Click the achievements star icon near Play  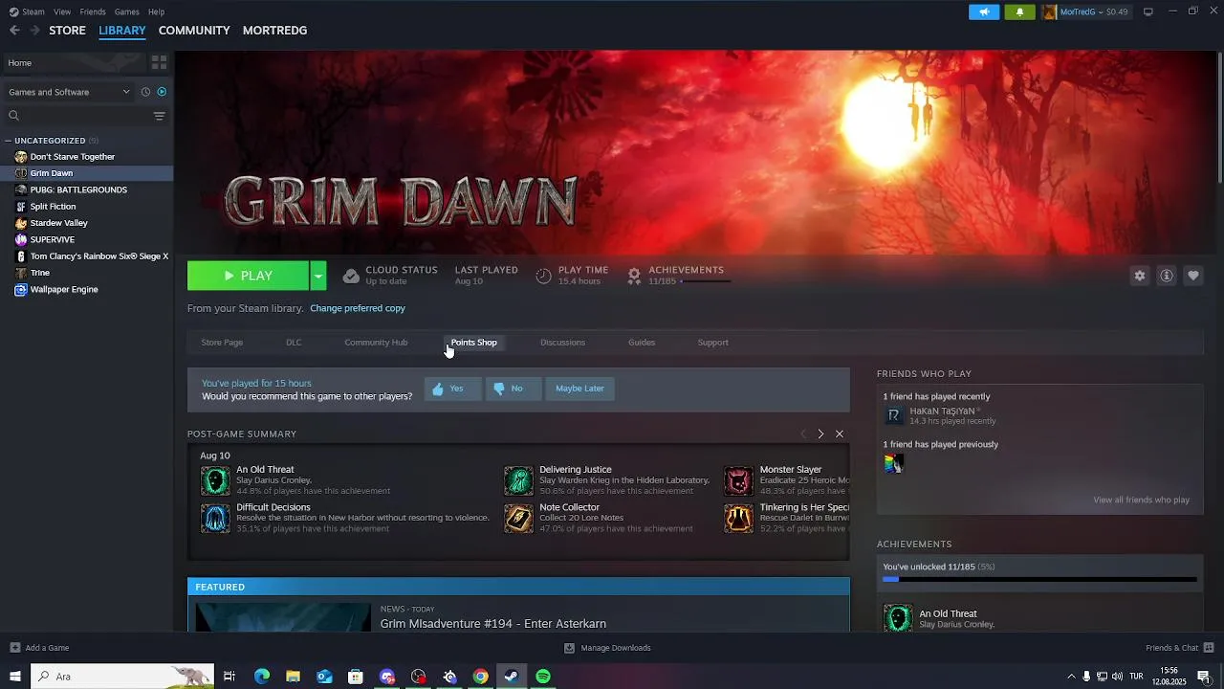(x=633, y=276)
